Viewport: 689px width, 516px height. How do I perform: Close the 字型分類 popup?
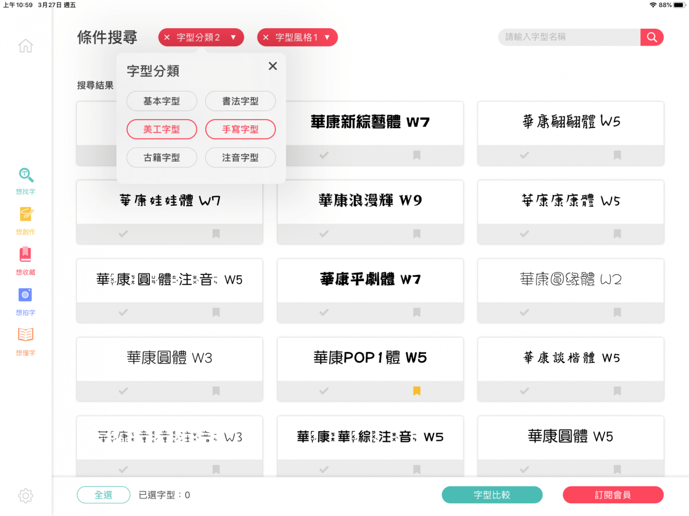tap(273, 66)
